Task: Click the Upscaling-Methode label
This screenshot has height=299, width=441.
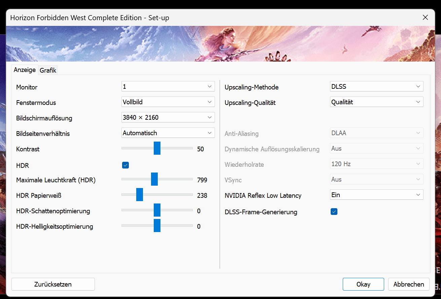Action: click(x=252, y=87)
